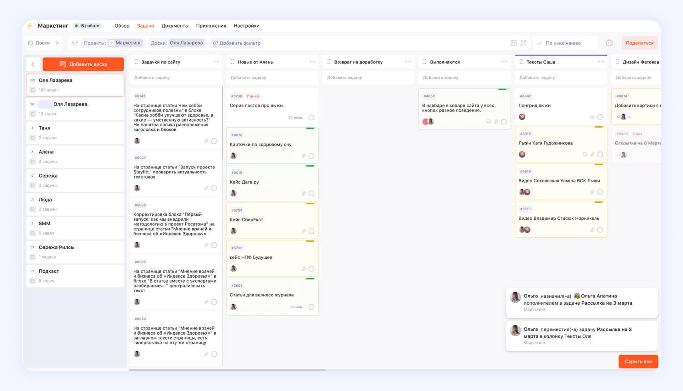This screenshot has width=683, height=391.
Task: Click the Скрыть все notifications button
Action: pos(638,361)
